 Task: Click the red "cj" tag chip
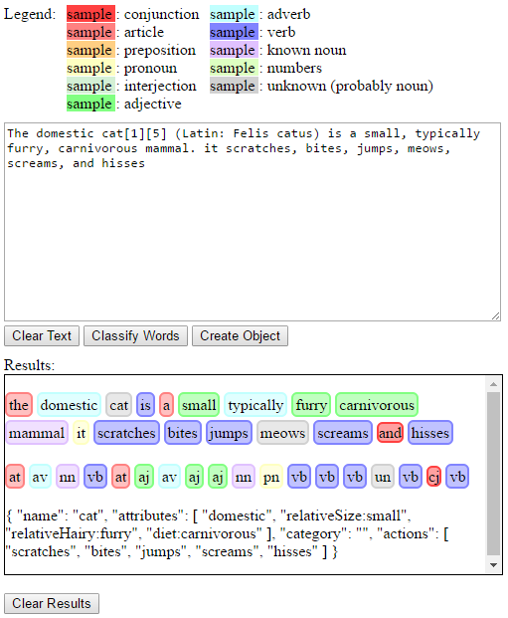[434, 477]
